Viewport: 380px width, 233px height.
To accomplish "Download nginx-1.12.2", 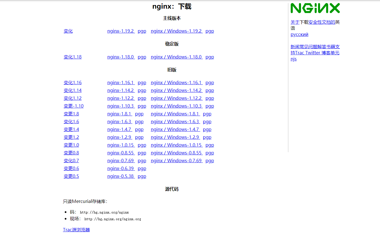I will [121, 98].
